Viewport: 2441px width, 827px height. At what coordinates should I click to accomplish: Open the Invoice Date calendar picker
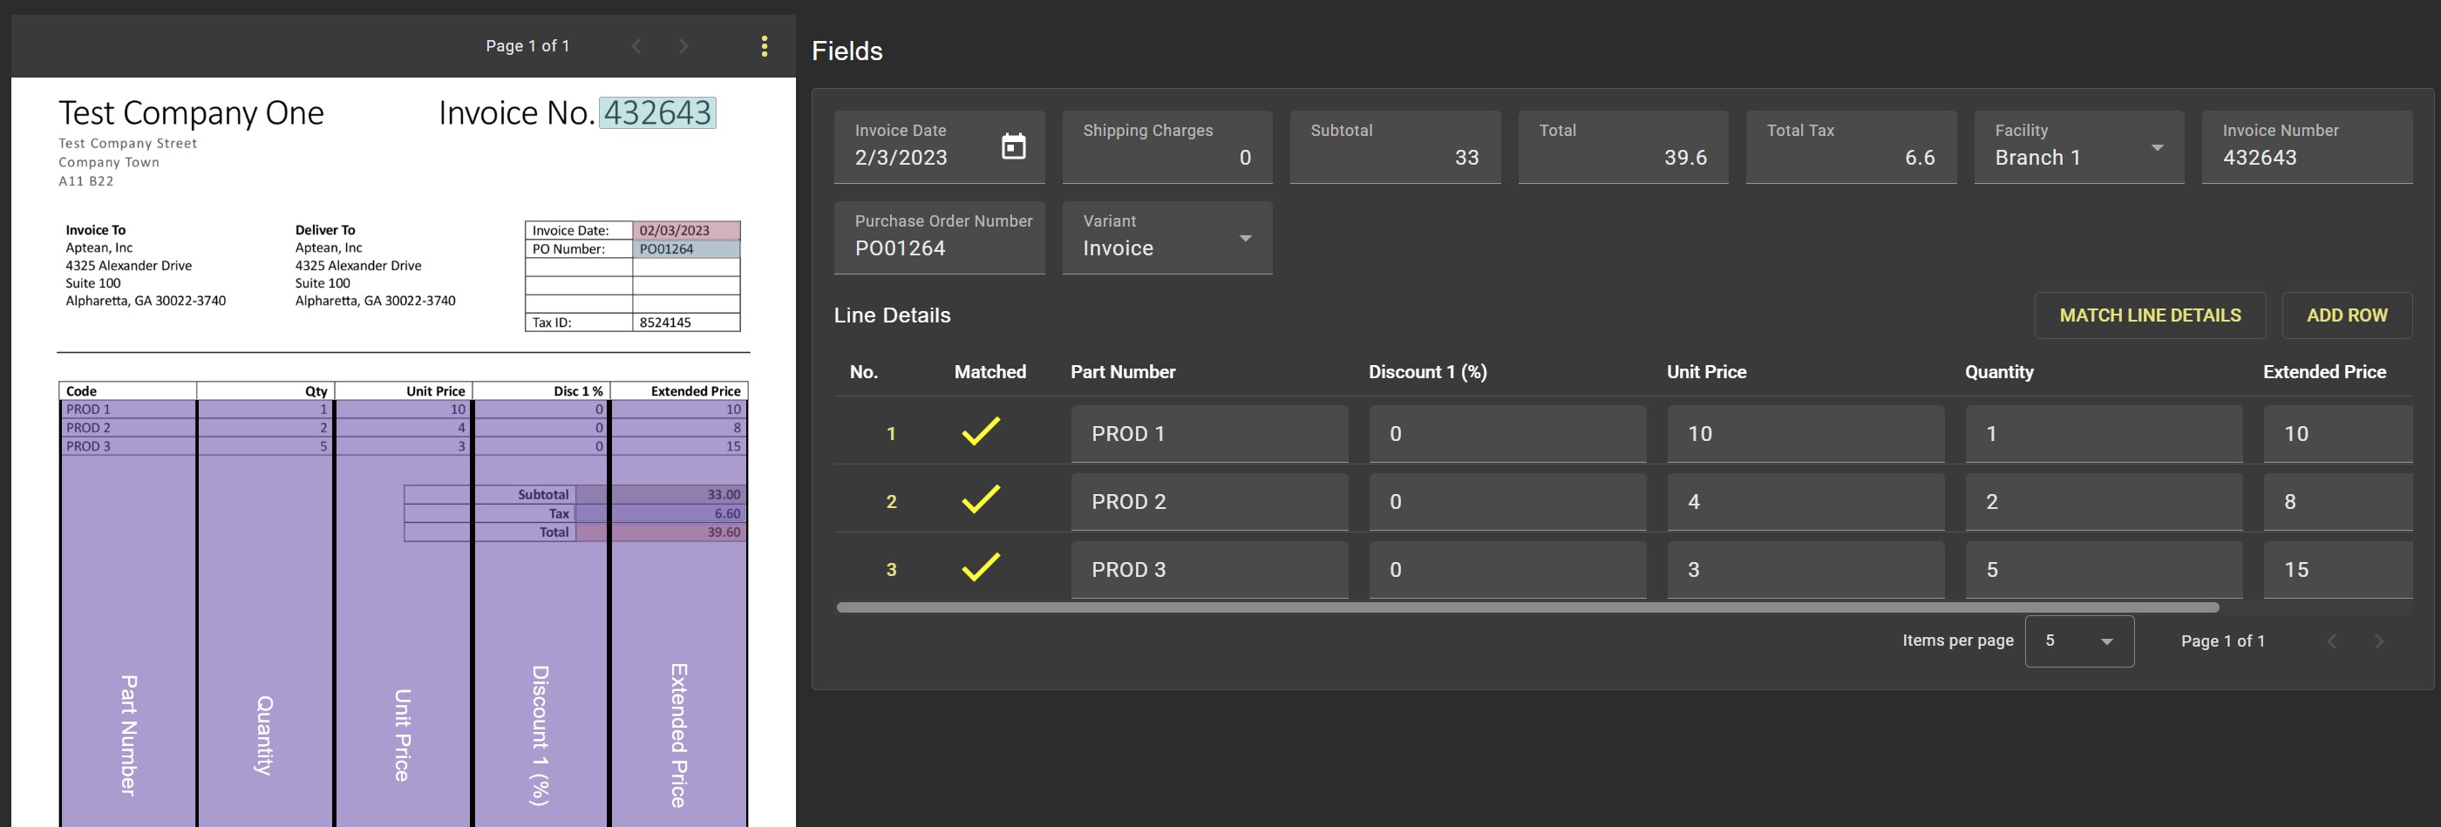pos(1013,146)
